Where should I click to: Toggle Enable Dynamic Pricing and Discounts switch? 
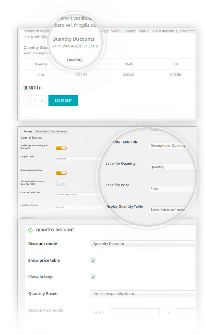pyautogui.click(x=61, y=148)
